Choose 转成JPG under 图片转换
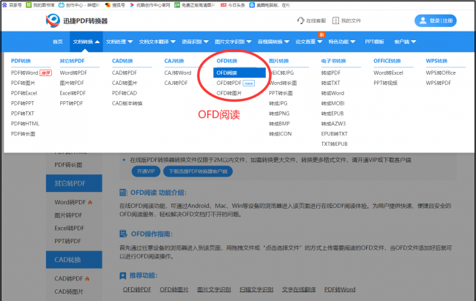 (x=278, y=103)
